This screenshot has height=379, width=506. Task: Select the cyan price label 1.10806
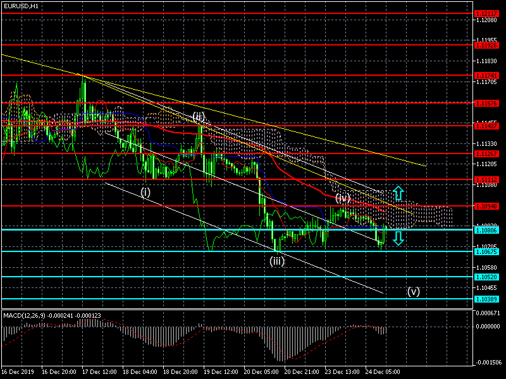[x=486, y=230]
